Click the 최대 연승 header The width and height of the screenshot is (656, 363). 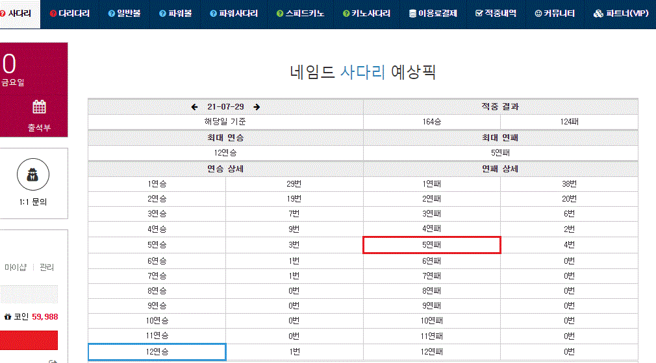point(225,137)
